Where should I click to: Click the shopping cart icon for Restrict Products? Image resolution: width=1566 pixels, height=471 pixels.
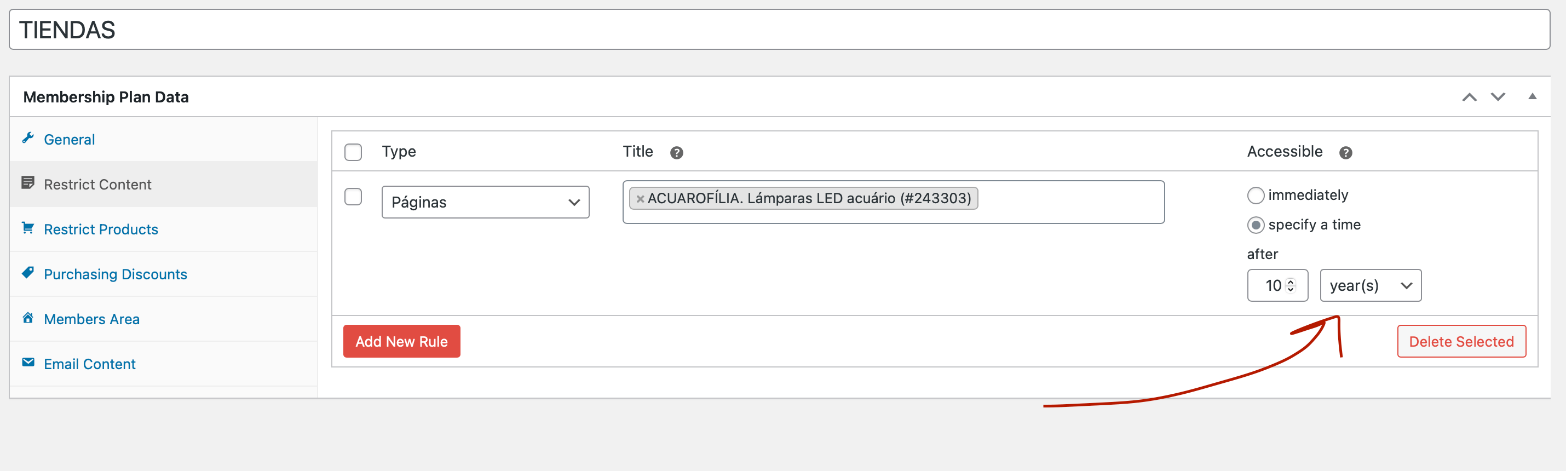(28, 228)
